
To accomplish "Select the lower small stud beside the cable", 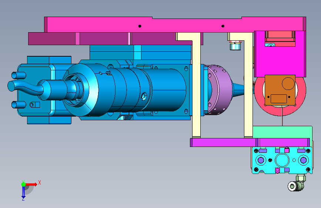I will point(19,105).
